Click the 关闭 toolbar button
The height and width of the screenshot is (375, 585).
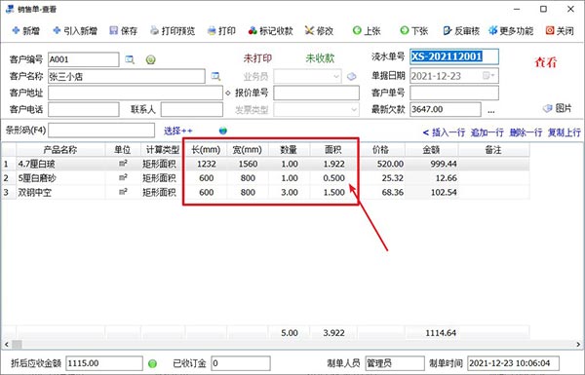click(x=560, y=30)
